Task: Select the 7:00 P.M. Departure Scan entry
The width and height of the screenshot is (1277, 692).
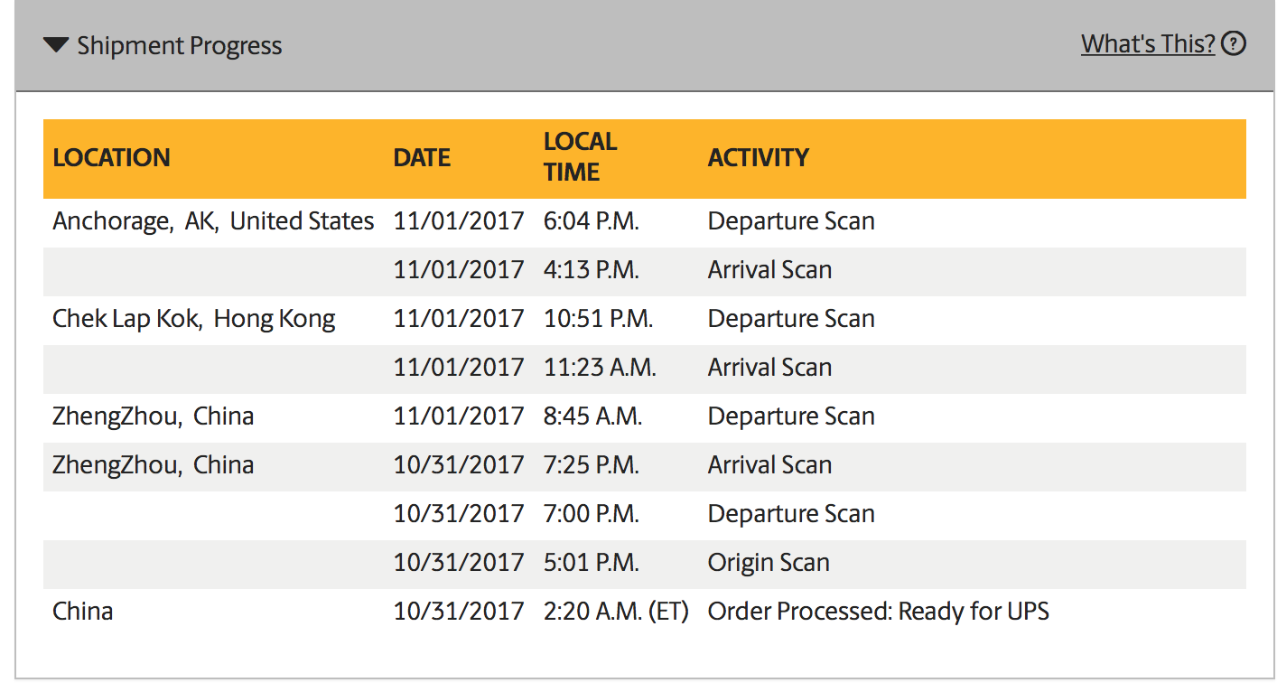Action: [645, 515]
